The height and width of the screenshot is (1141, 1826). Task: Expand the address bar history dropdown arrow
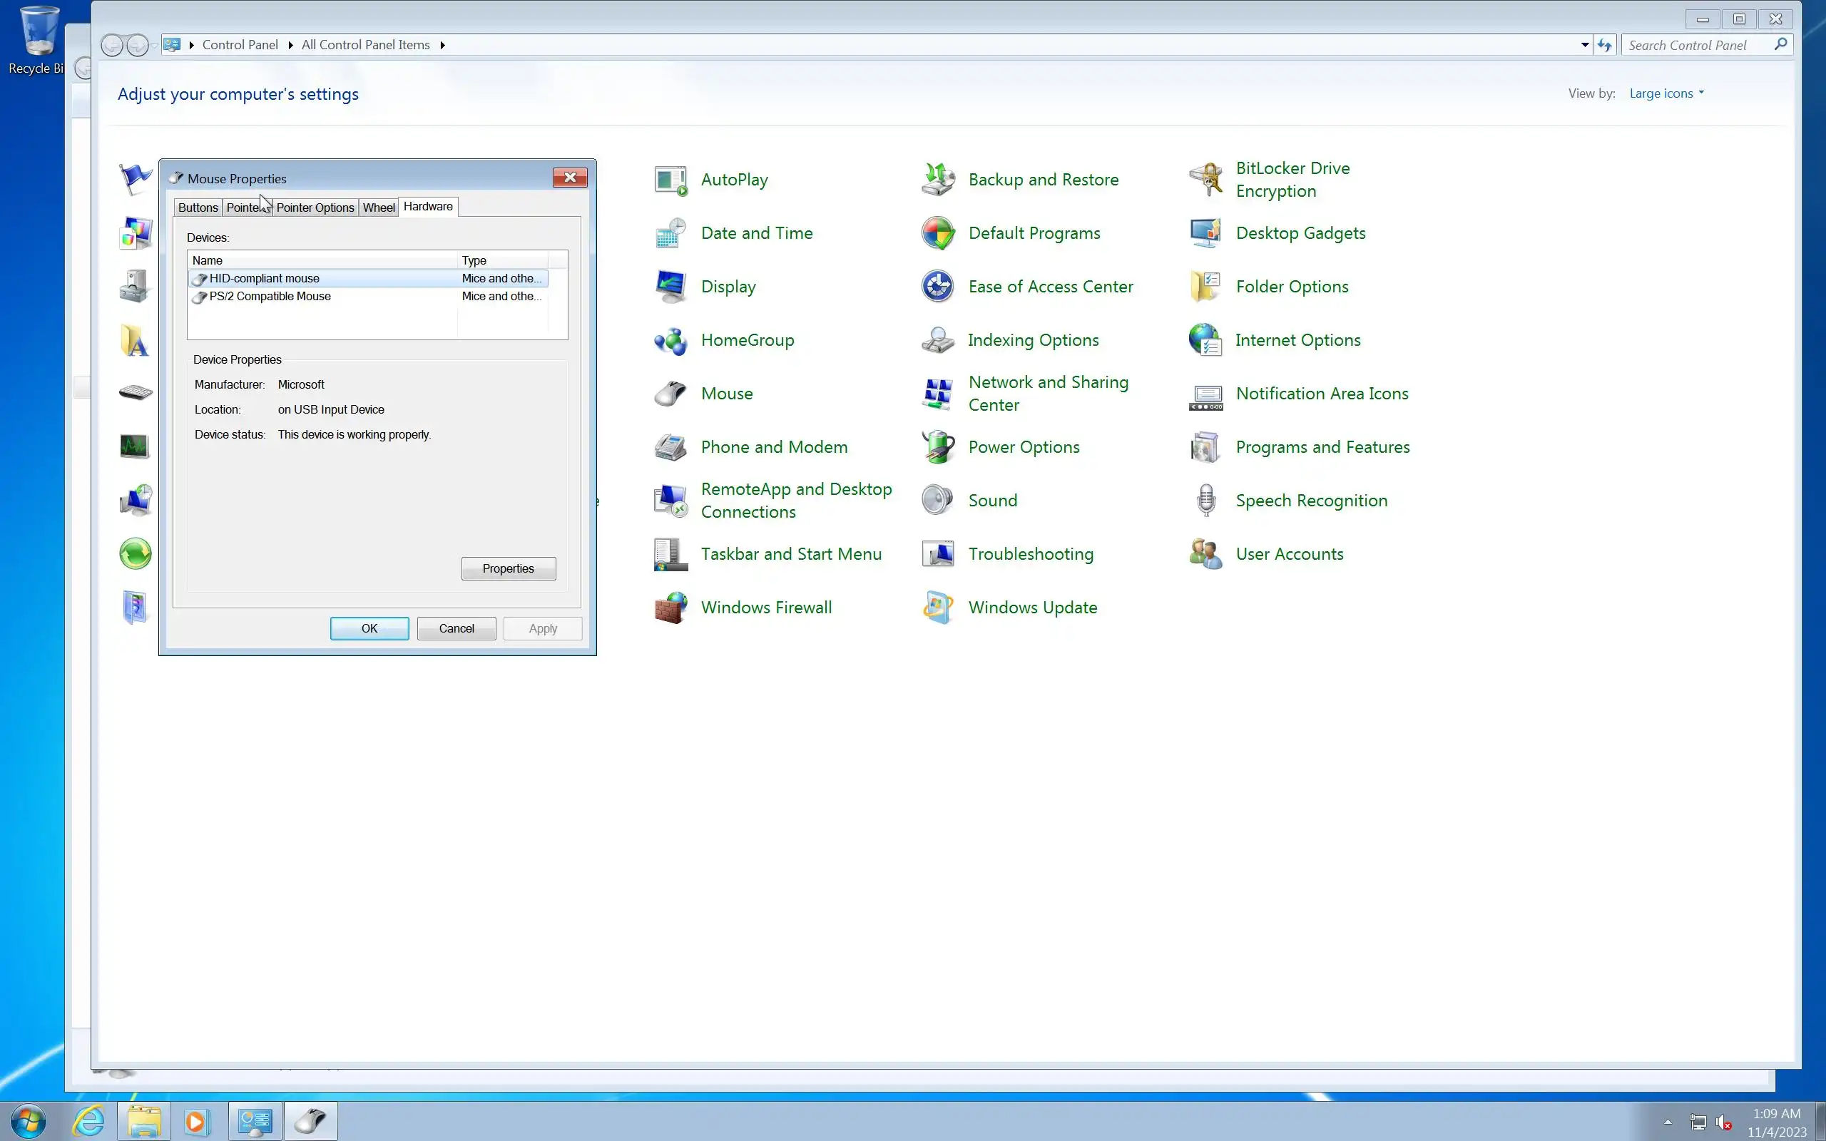[x=1584, y=45]
